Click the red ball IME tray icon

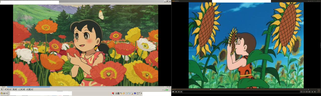tap(113, 93)
